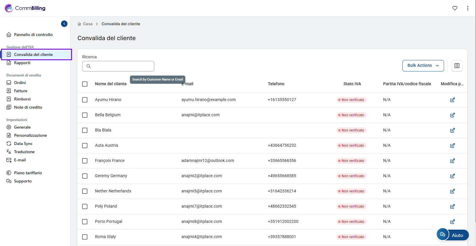Expand the Bulk Actions dropdown
The image size is (476, 246).
tap(423, 66)
